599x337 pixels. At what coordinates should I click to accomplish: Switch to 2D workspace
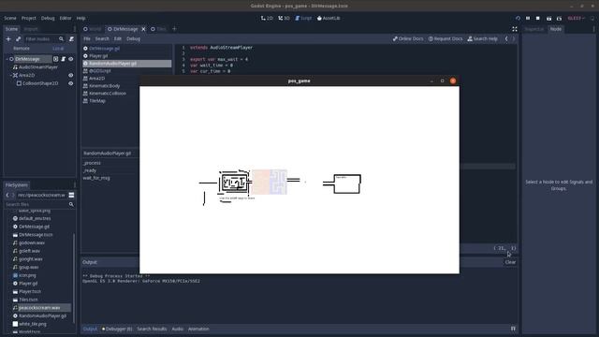[267, 18]
